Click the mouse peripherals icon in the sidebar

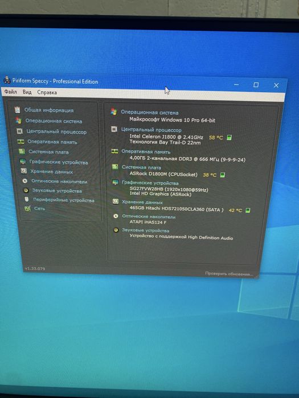(x=26, y=199)
